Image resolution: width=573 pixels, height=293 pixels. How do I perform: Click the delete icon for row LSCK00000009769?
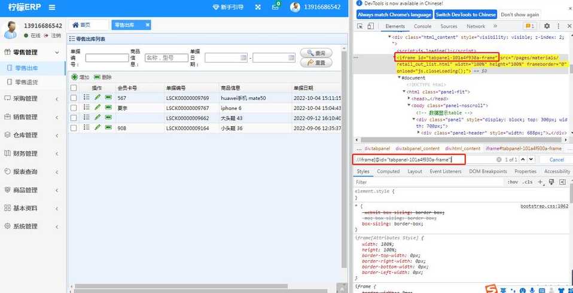point(108,97)
